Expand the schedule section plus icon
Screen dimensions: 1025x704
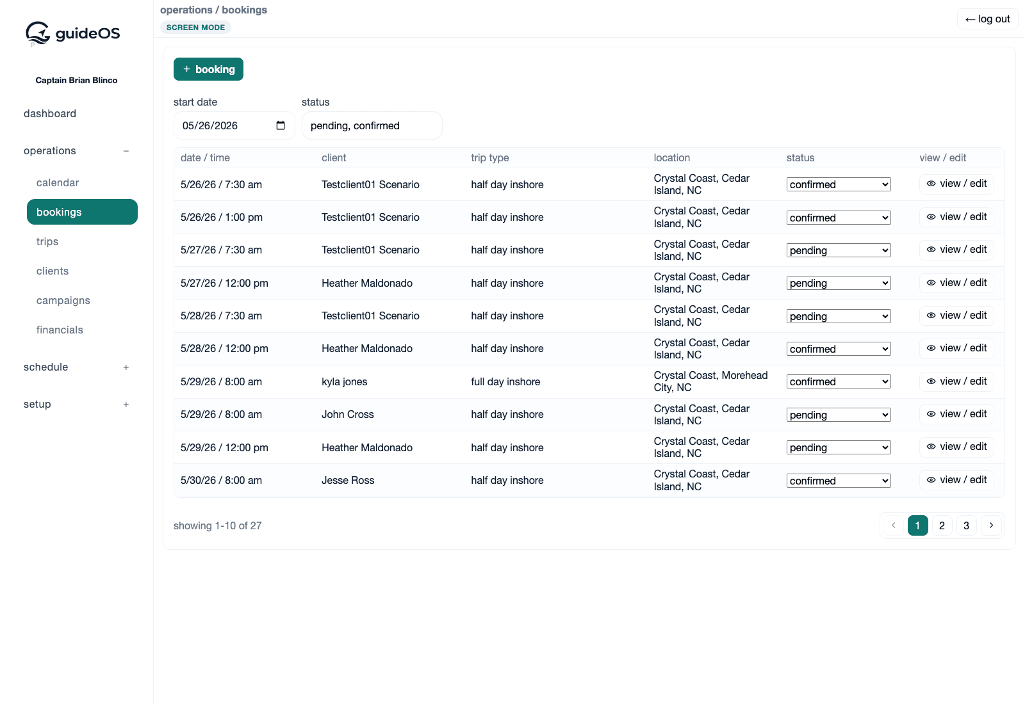point(126,367)
